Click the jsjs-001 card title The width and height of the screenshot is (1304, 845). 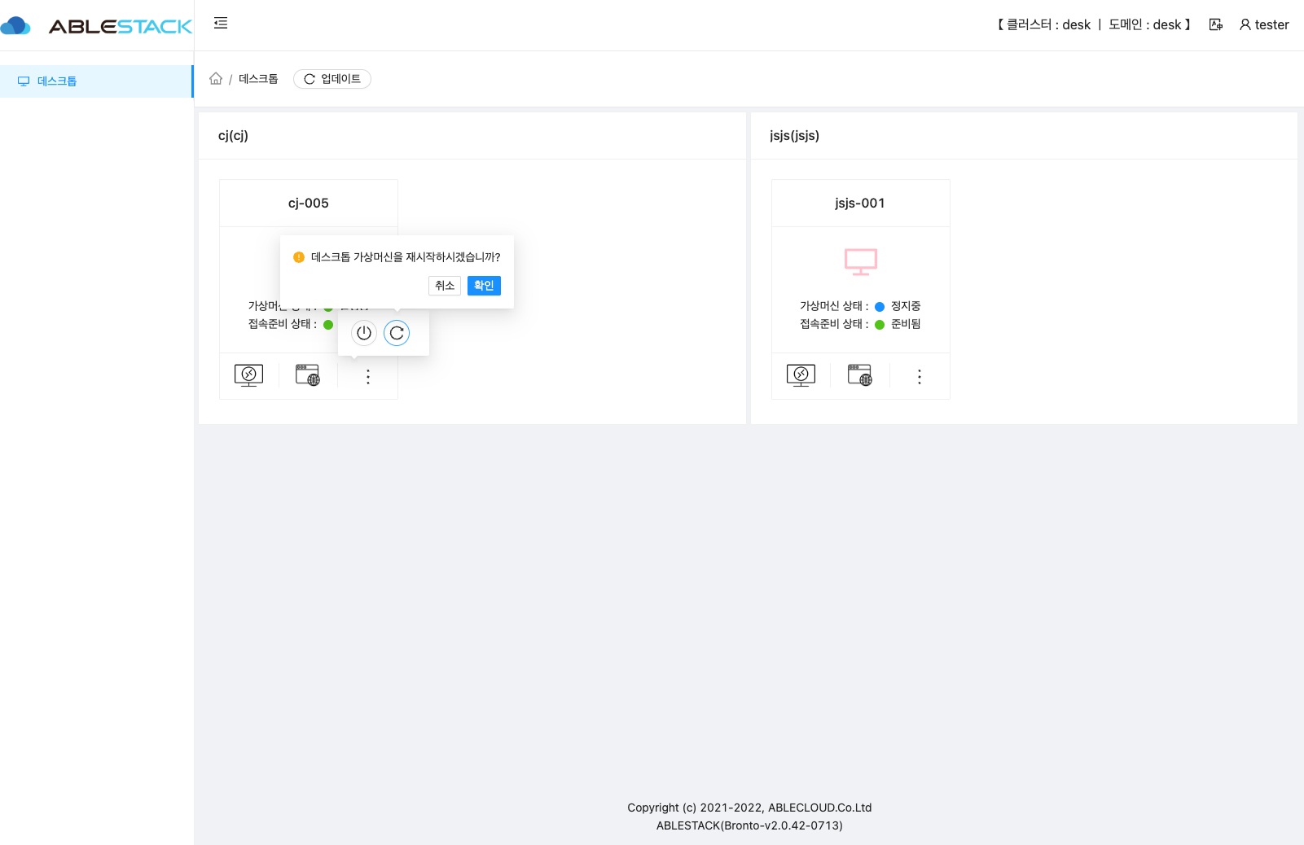click(859, 204)
